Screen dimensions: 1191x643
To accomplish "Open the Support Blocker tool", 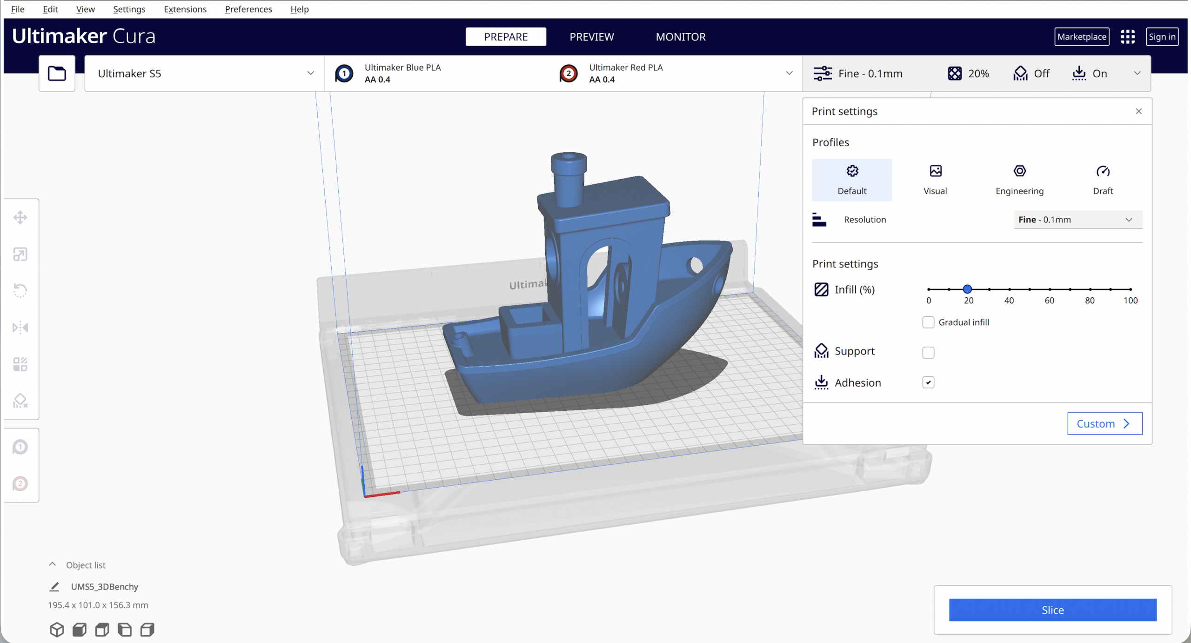I will (20, 401).
